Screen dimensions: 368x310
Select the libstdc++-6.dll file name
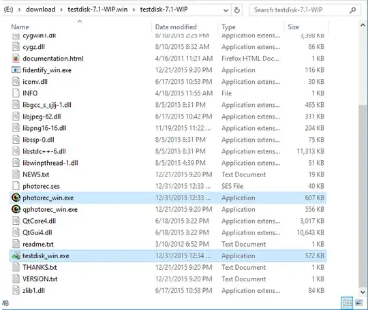[44, 151]
